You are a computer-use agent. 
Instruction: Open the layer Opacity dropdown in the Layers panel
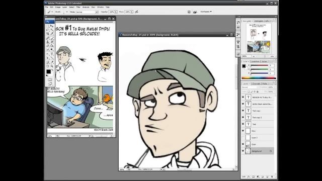[271, 87]
